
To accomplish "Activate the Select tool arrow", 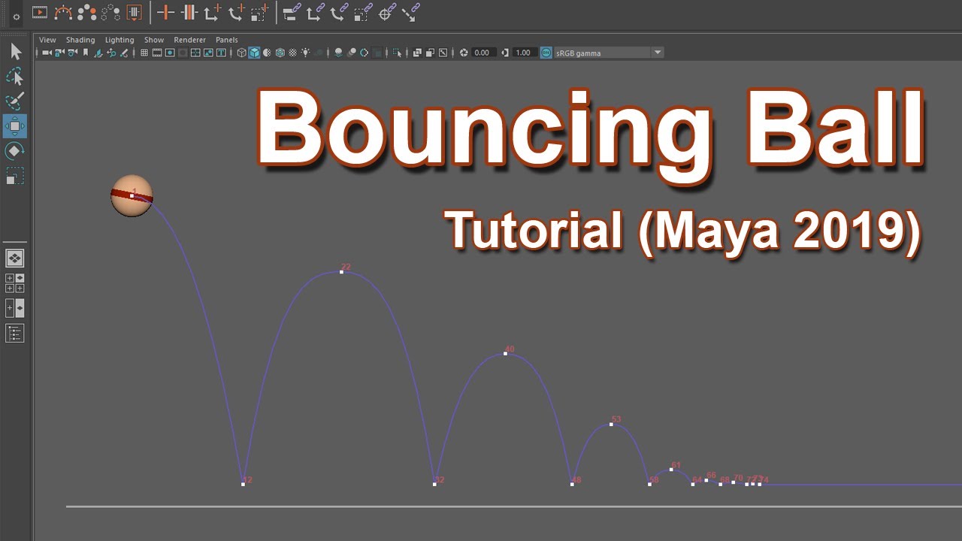I will pos(15,51).
